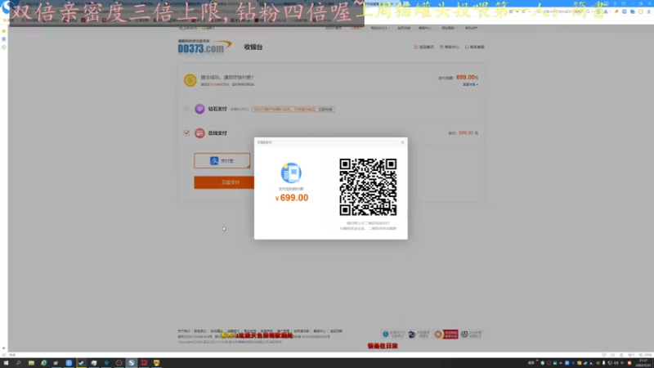Image resolution: width=654 pixels, height=368 pixels.
Task: Click the 立即兑换 link in the balance notice
Action: pyautogui.click(x=325, y=110)
